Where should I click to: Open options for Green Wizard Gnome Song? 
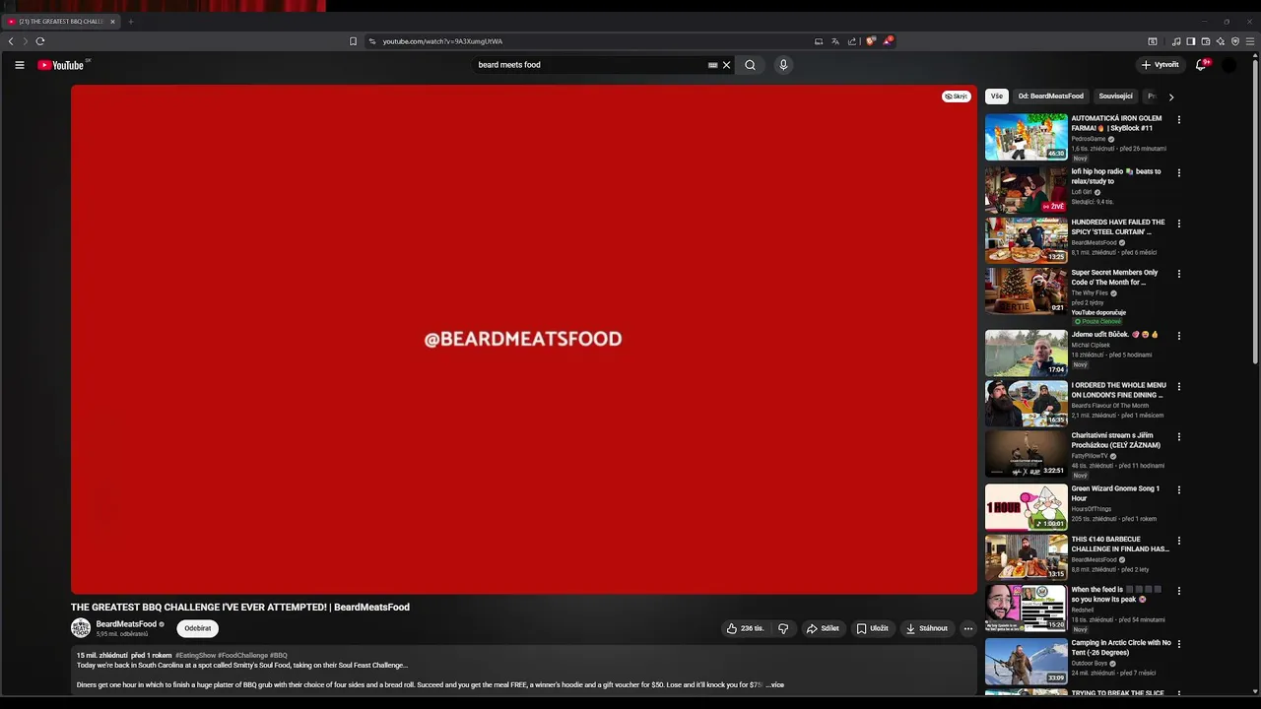pyautogui.click(x=1179, y=489)
